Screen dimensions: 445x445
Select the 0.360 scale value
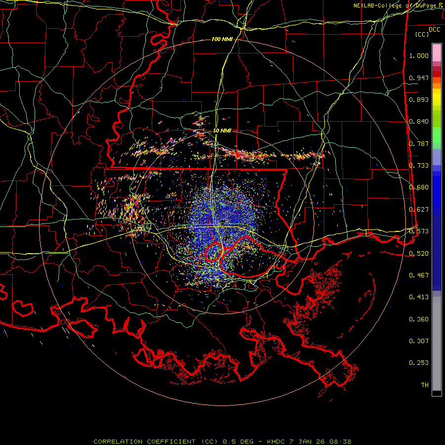click(x=419, y=319)
